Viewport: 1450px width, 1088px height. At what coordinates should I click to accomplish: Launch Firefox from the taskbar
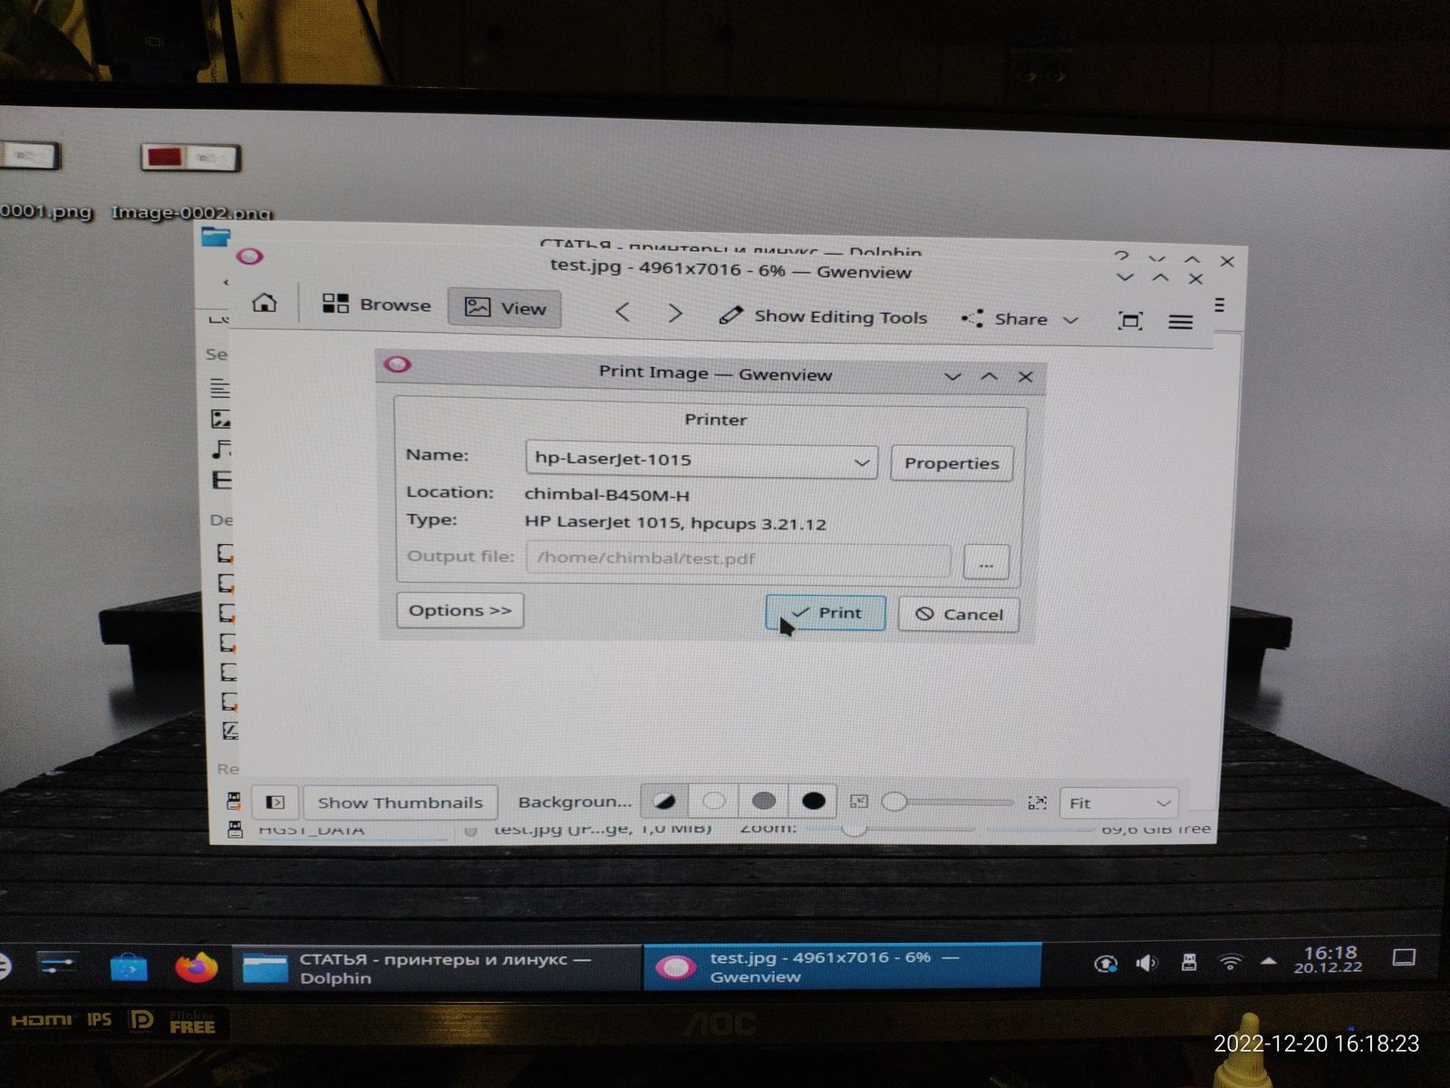coord(197,967)
